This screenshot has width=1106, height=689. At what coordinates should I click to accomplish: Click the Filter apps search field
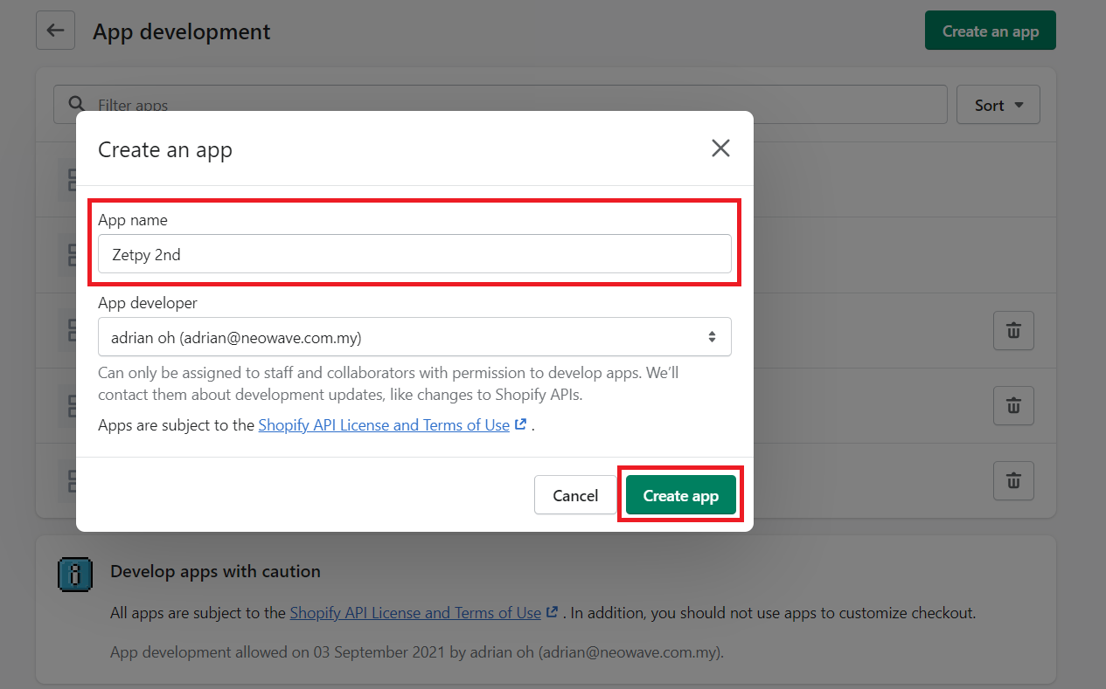tap(500, 105)
